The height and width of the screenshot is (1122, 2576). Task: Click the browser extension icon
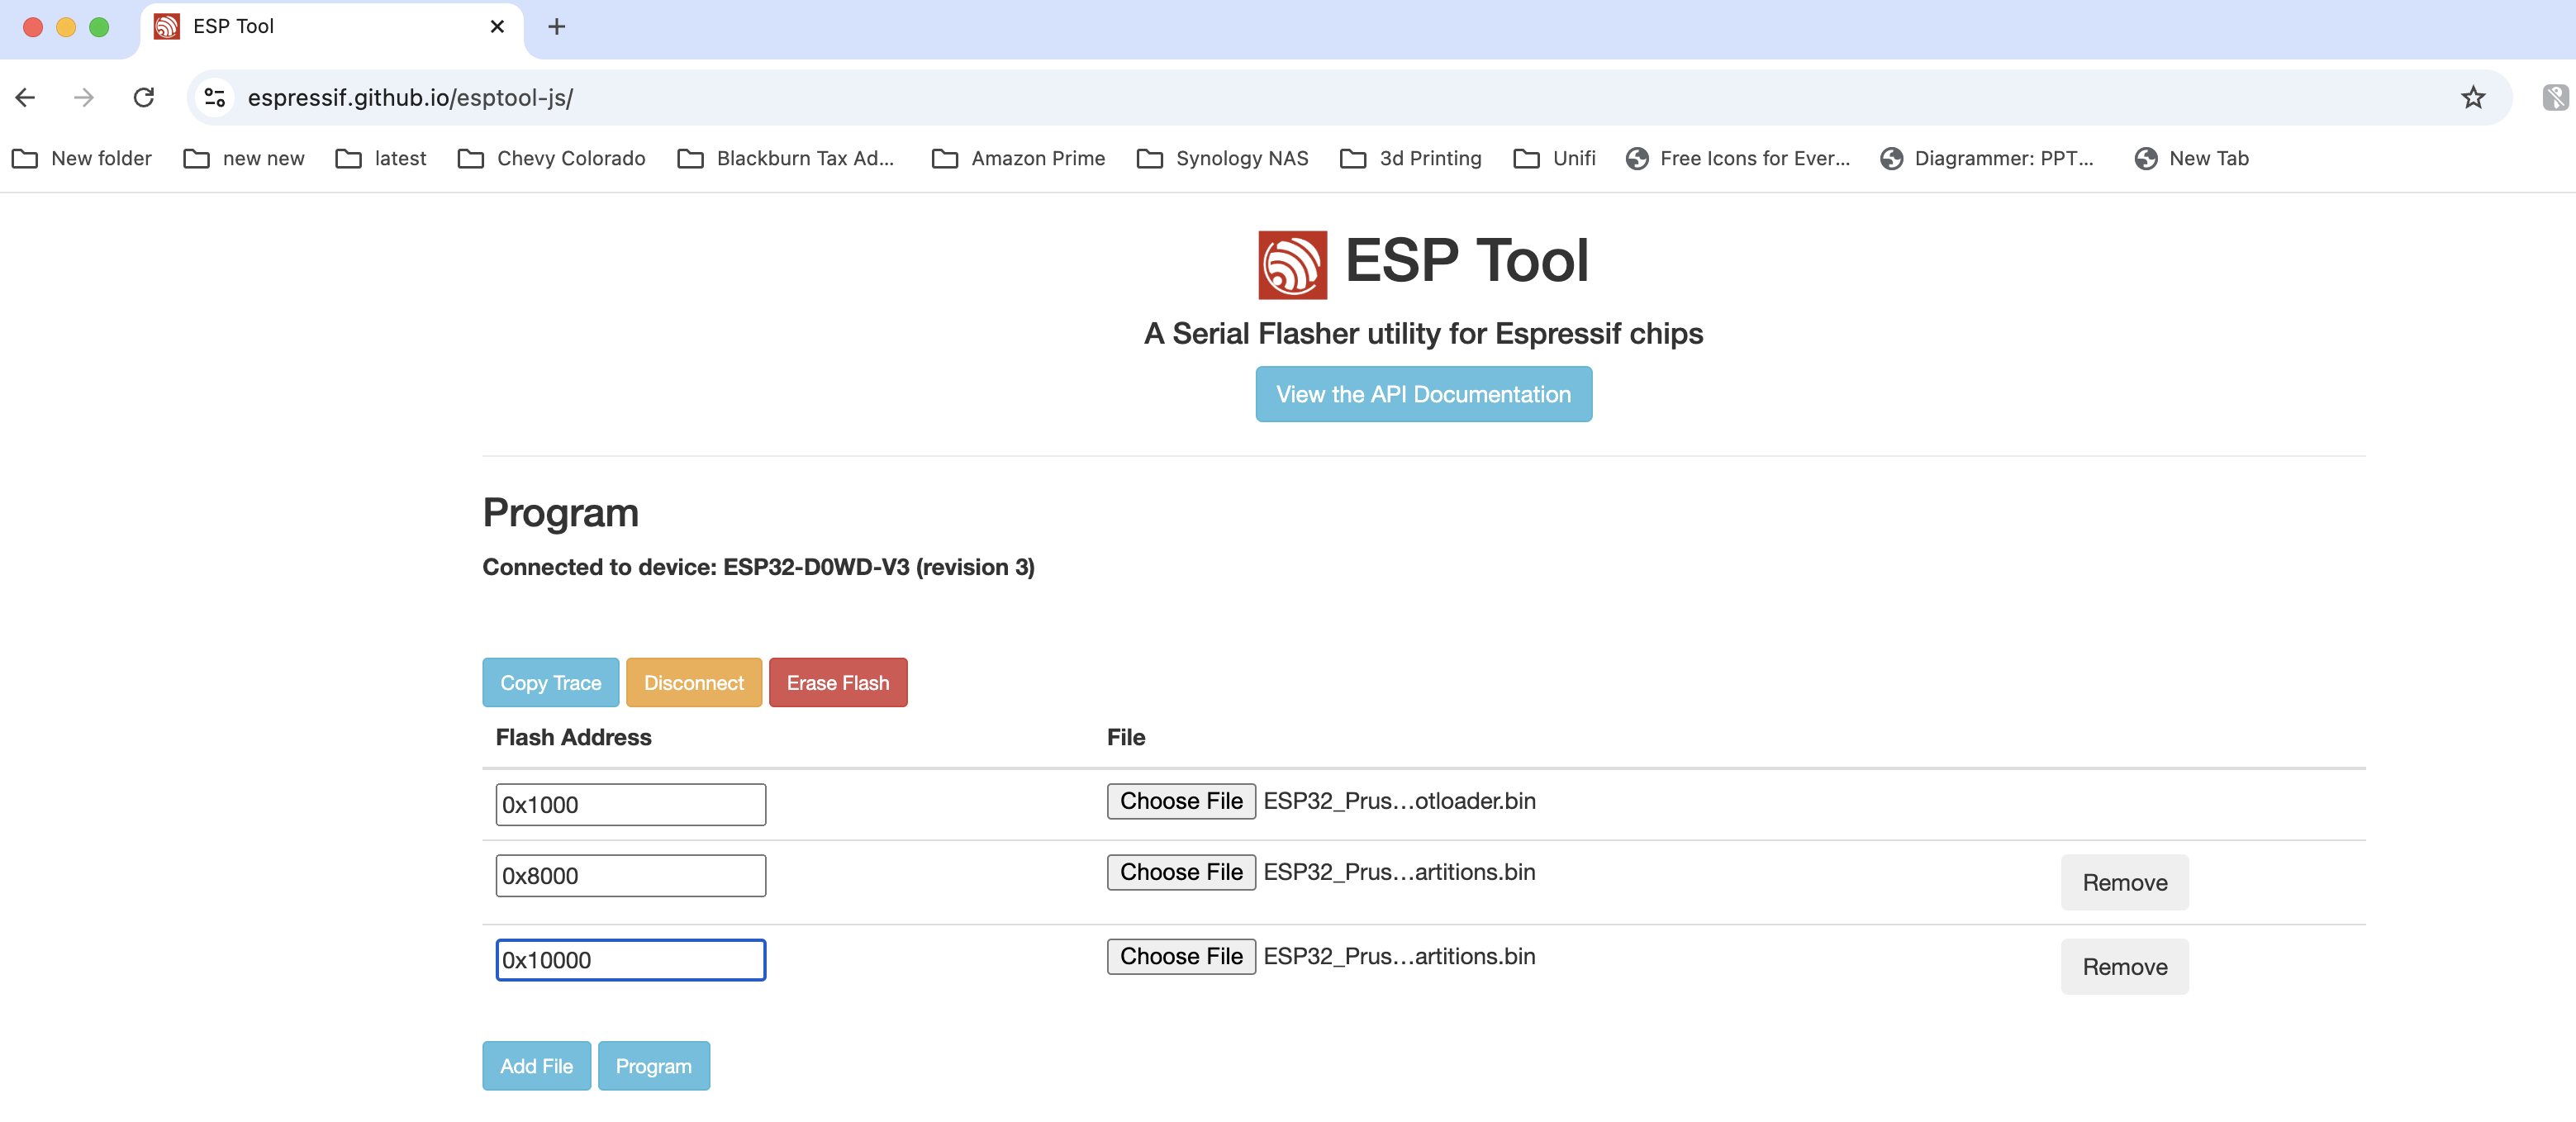coord(2554,97)
